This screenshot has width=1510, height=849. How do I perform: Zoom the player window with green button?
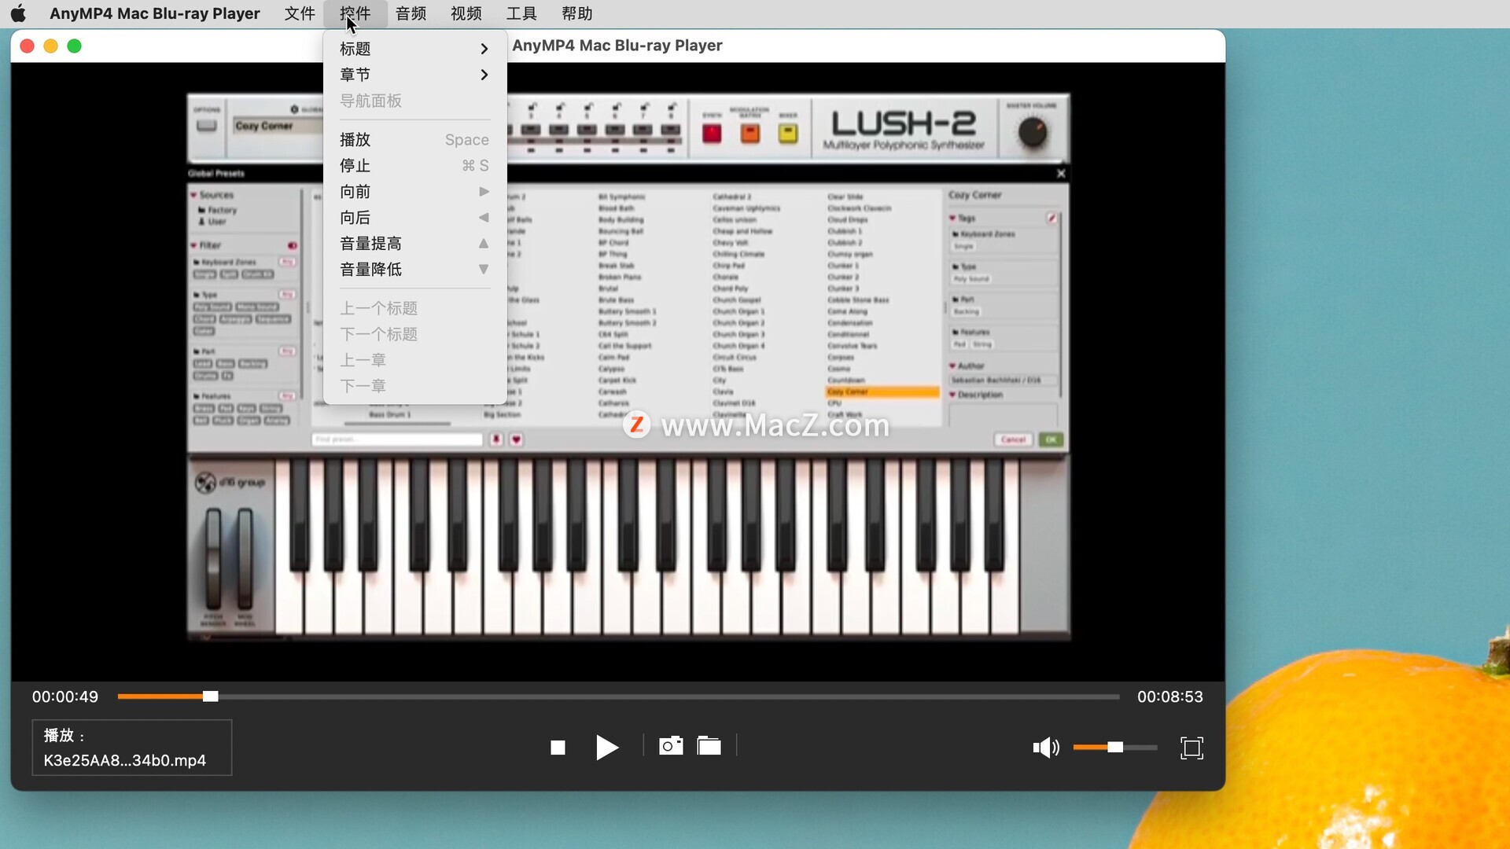[x=74, y=46]
